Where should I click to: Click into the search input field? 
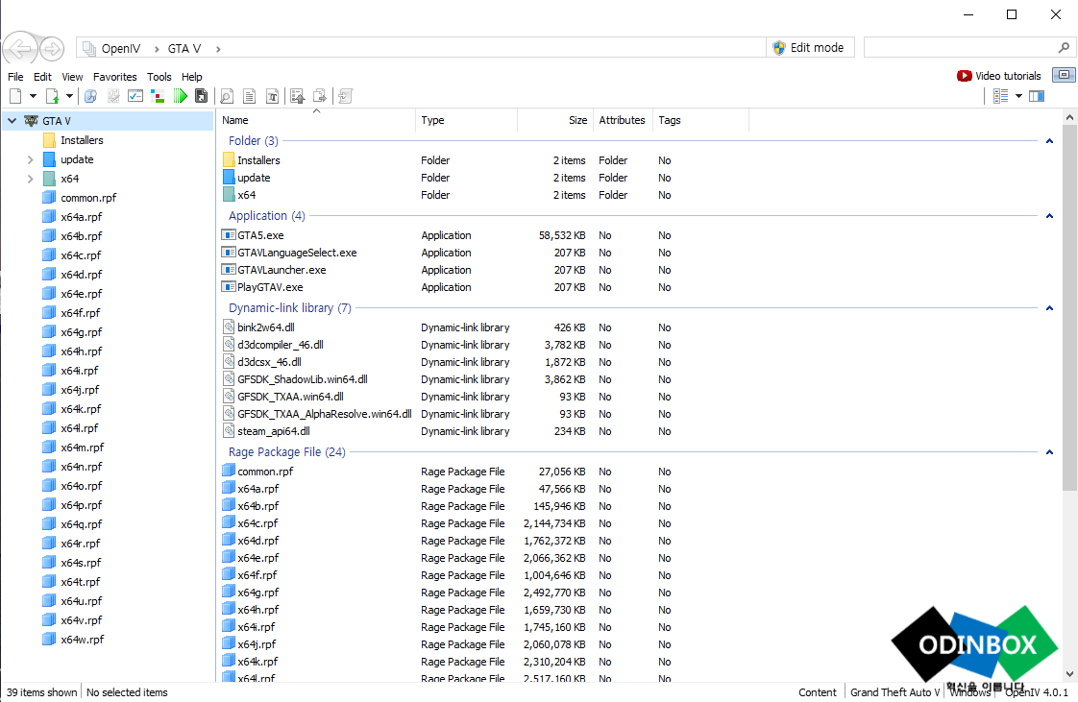(959, 47)
